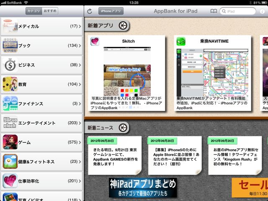Tap the info icon in toolbar
268x201 pixels.
[x=262, y=11]
